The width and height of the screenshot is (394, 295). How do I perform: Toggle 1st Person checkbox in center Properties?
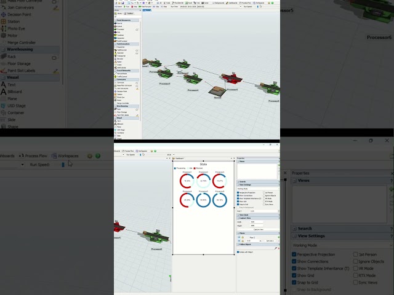click(264, 192)
